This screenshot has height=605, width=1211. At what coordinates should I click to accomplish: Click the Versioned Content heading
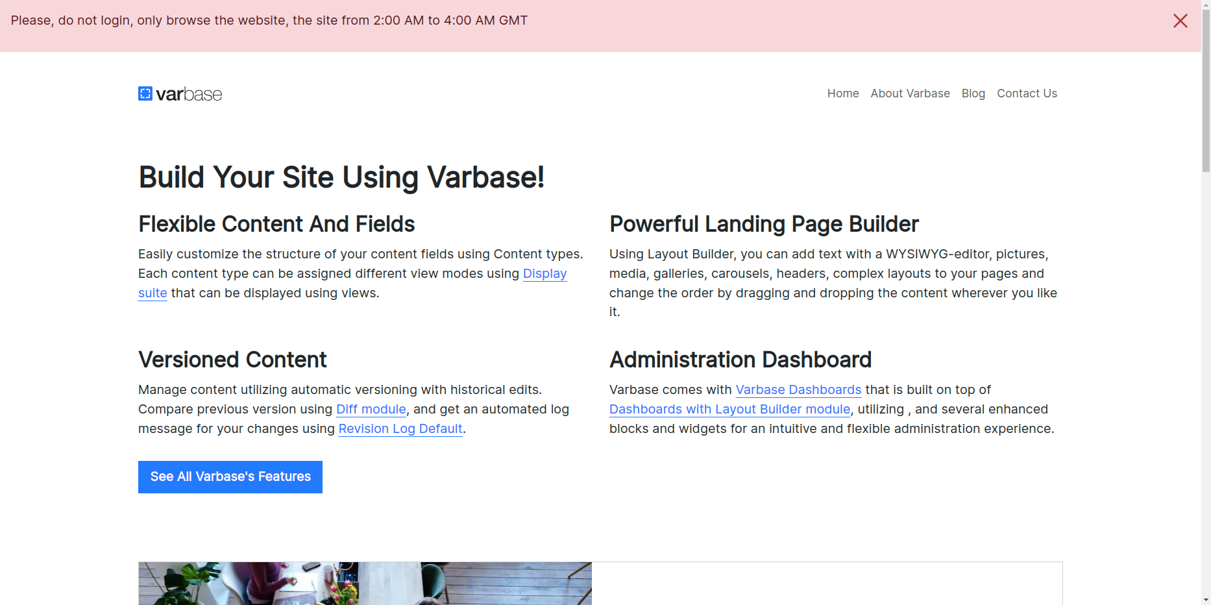232,360
